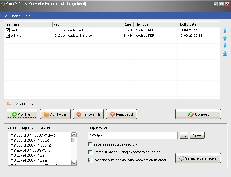231x177 pixels.
Task: Click the Remove All button
Action: coord(121,114)
